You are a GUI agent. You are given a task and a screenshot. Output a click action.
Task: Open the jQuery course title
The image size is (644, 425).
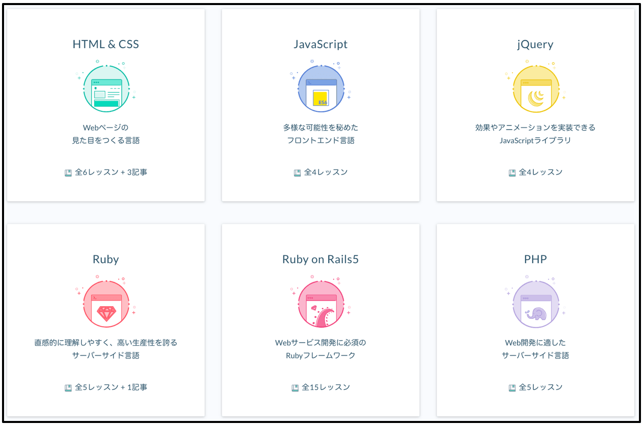click(535, 45)
